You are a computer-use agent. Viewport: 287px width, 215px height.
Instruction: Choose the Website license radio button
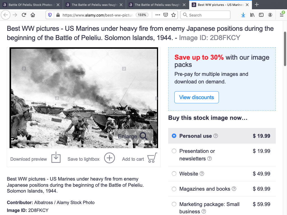(x=174, y=174)
